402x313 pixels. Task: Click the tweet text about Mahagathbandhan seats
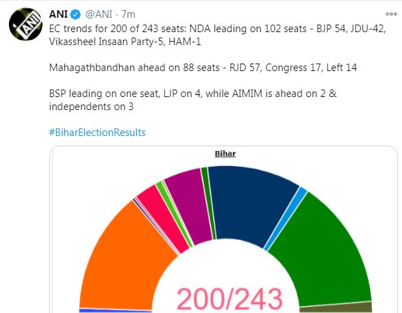tap(203, 68)
